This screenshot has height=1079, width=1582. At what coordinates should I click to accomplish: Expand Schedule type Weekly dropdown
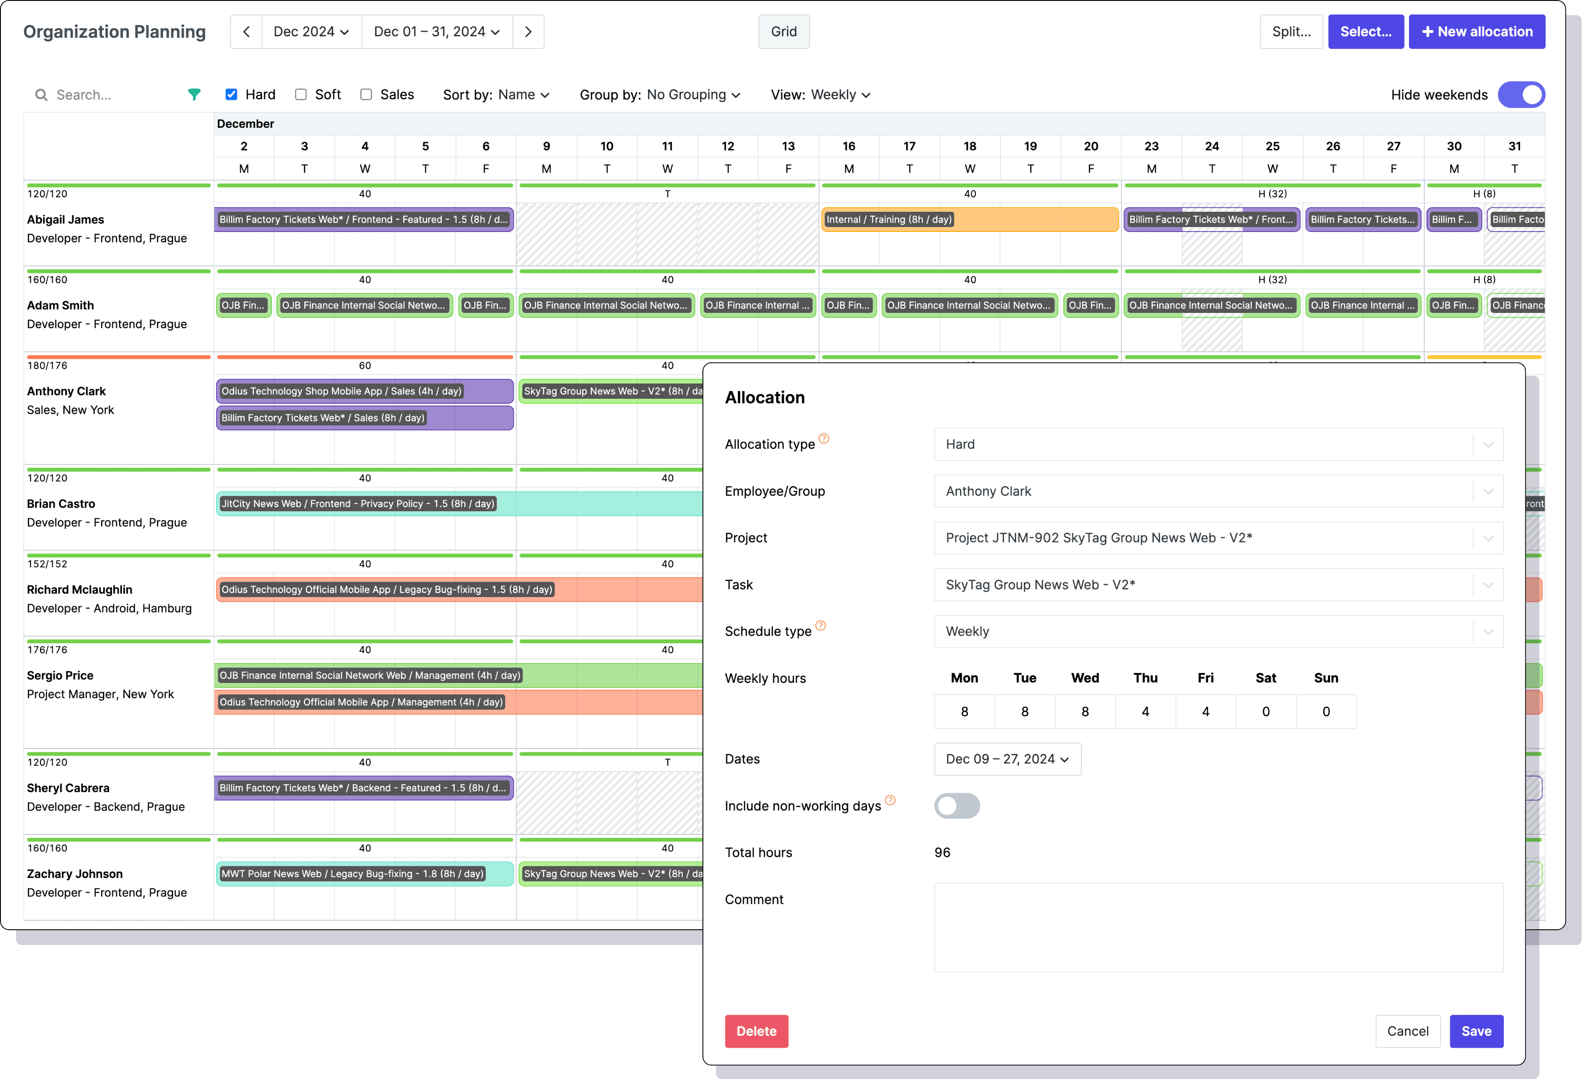[x=1218, y=632]
